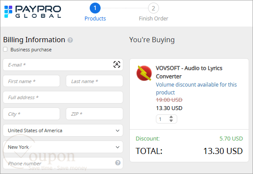253x174 pixels.
Task: Open Volume discount available for this product link
Action: click(196, 88)
